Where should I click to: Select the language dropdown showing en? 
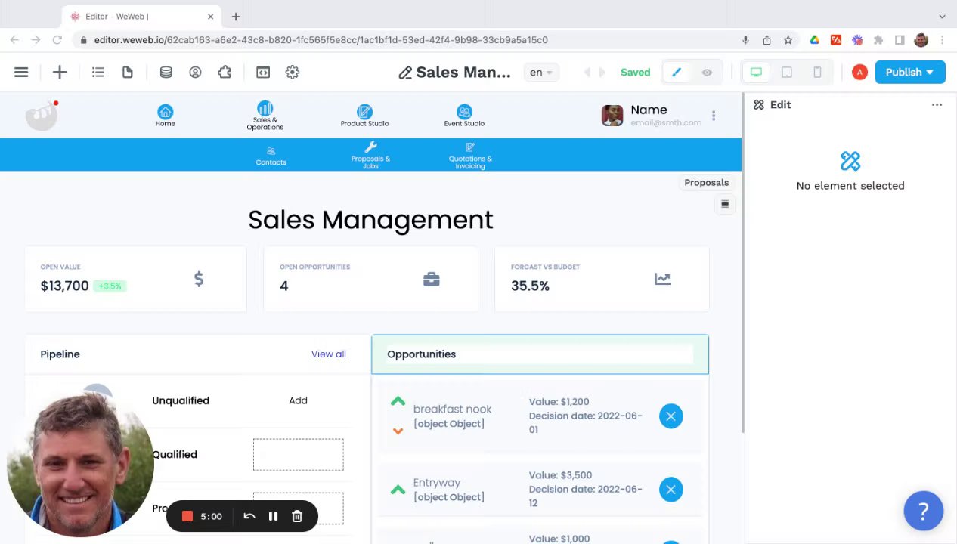(541, 73)
